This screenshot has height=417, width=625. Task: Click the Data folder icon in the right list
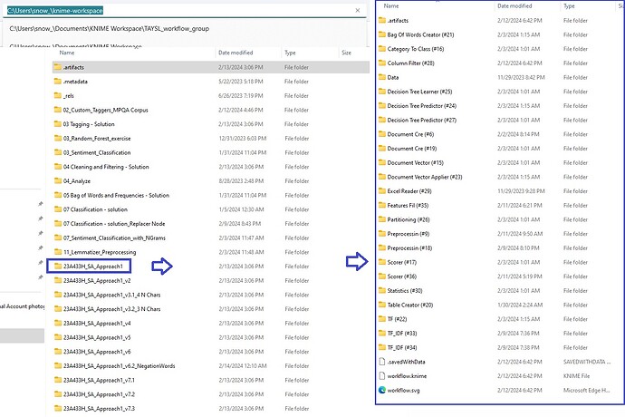(x=382, y=77)
